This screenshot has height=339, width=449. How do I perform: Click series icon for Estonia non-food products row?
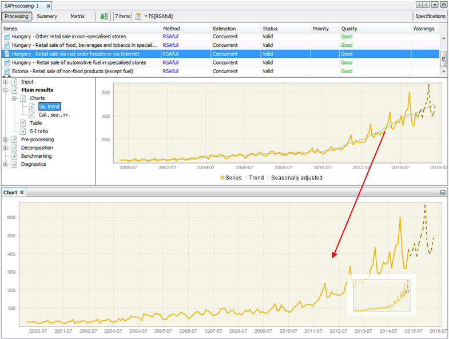pyautogui.click(x=7, y=71)
